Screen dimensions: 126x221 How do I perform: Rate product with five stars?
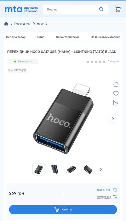104,61
